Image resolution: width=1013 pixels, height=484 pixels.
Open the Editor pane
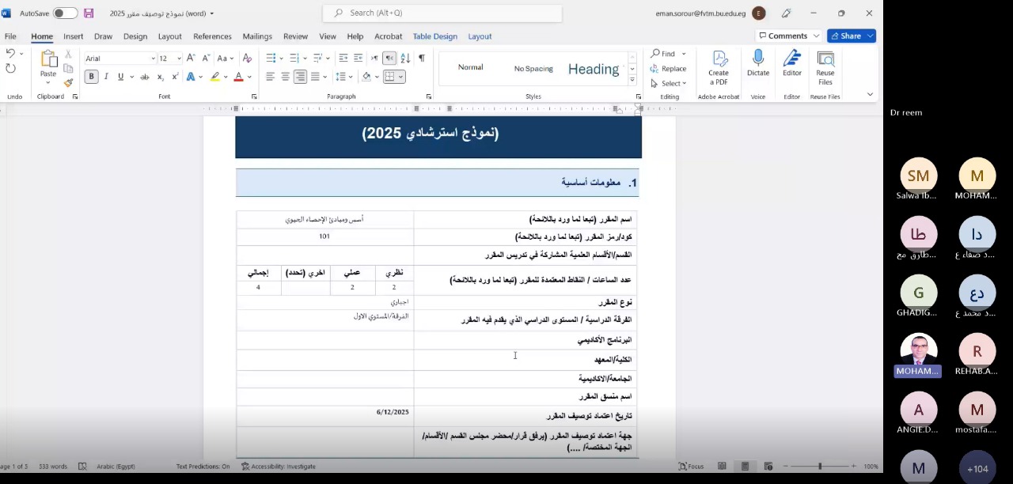[792, 63]
